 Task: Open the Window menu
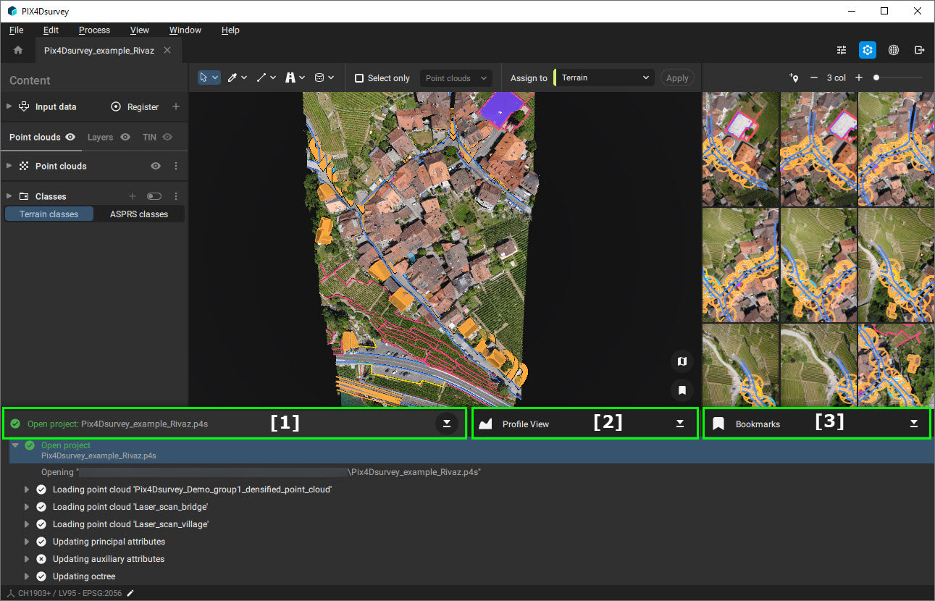pyautogui.click(x=185, y=30)
